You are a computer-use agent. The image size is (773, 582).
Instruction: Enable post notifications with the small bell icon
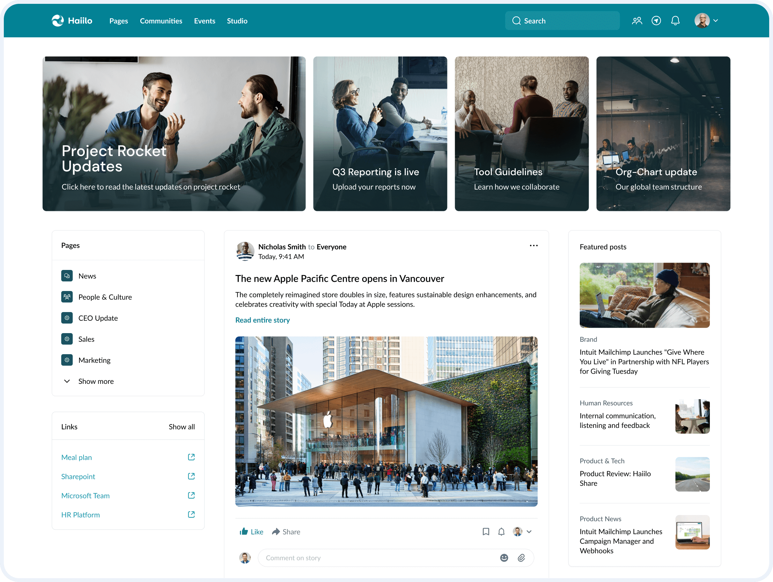click(502, 532)
